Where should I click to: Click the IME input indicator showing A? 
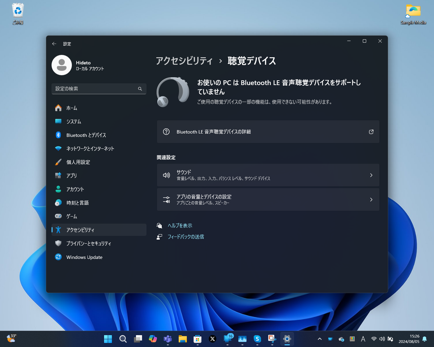(x=363, y=339)
